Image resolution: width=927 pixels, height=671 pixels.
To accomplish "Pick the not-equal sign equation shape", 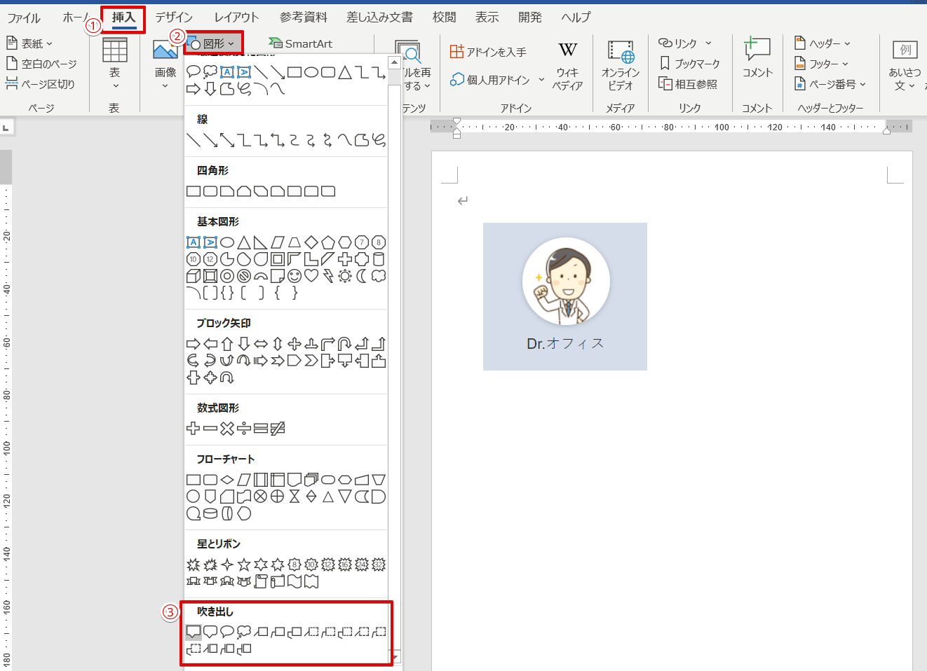I will (278, 429).
